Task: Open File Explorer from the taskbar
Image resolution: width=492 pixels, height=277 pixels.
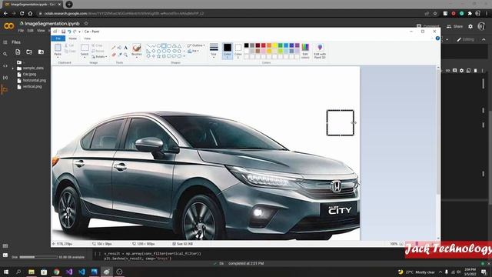Action: pos(31,272)
